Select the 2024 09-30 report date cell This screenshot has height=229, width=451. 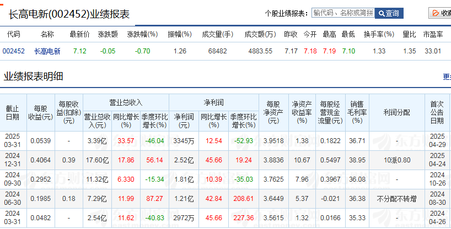[x=12, y=179]
